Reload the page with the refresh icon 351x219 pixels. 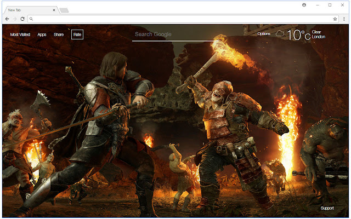[22, 19]
